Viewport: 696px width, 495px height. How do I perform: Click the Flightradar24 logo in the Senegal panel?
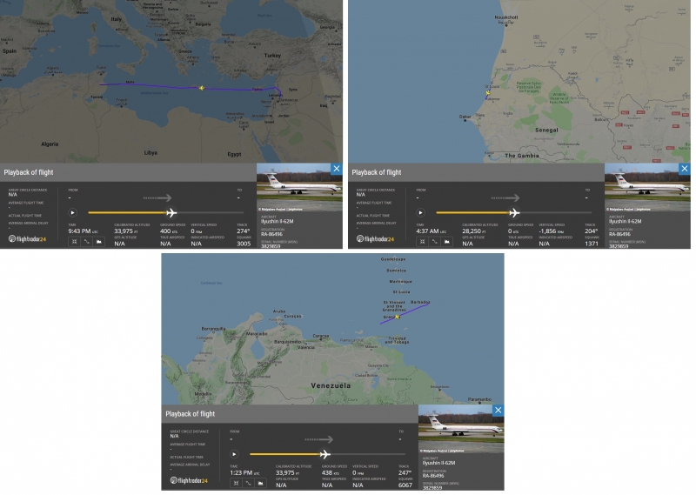377,238
